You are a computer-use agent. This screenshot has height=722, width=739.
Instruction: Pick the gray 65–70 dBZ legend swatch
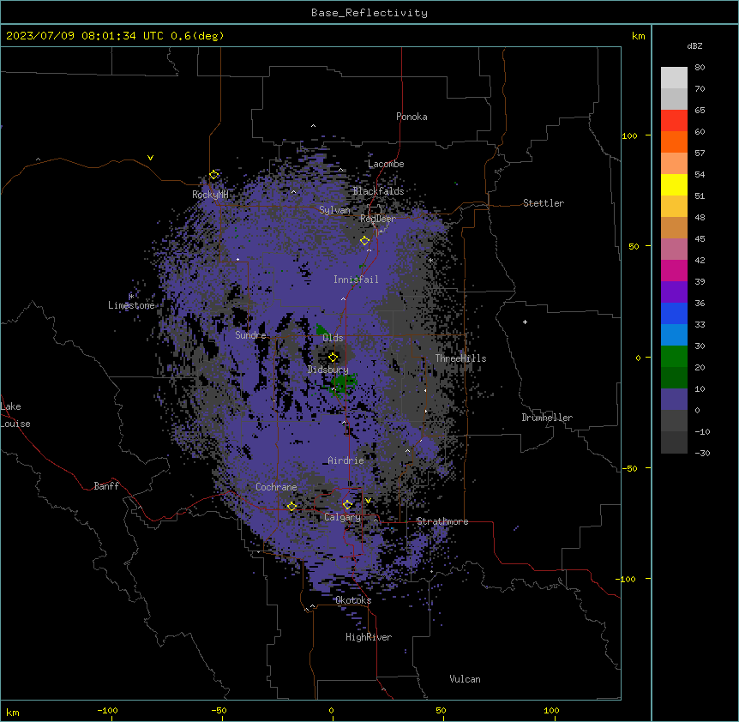click(x=674, y=99)
